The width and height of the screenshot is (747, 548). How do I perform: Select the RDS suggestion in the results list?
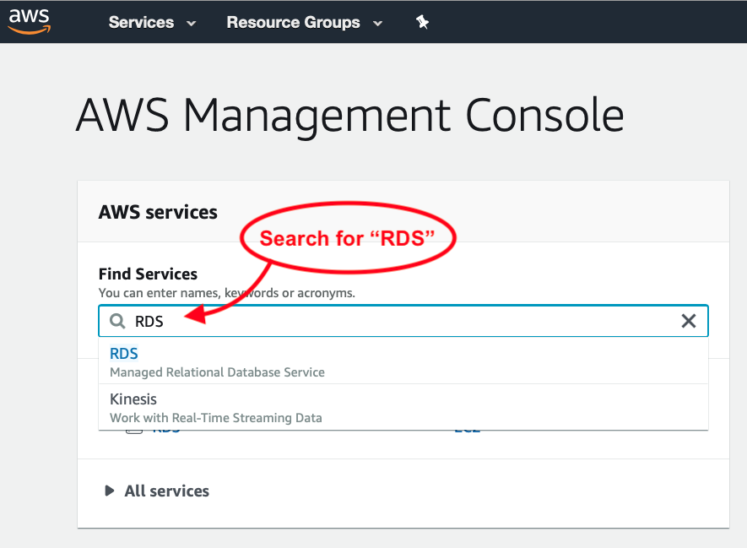(x=123, y=353)
